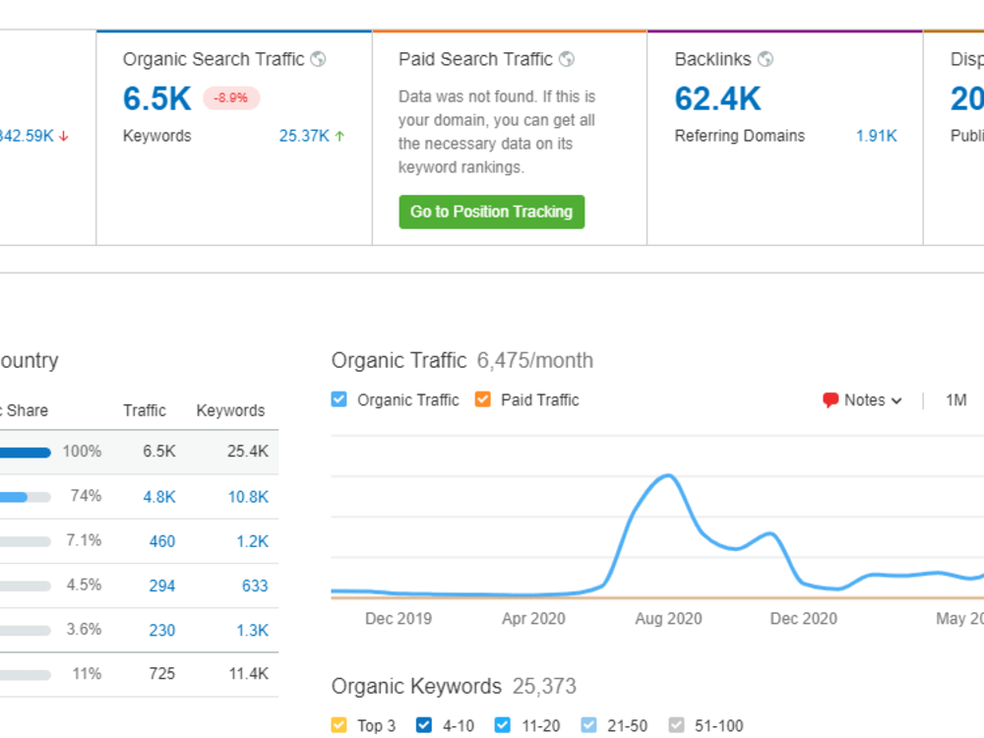
Task: Click the 4.5% share value
Action: (x=84, y=584)
